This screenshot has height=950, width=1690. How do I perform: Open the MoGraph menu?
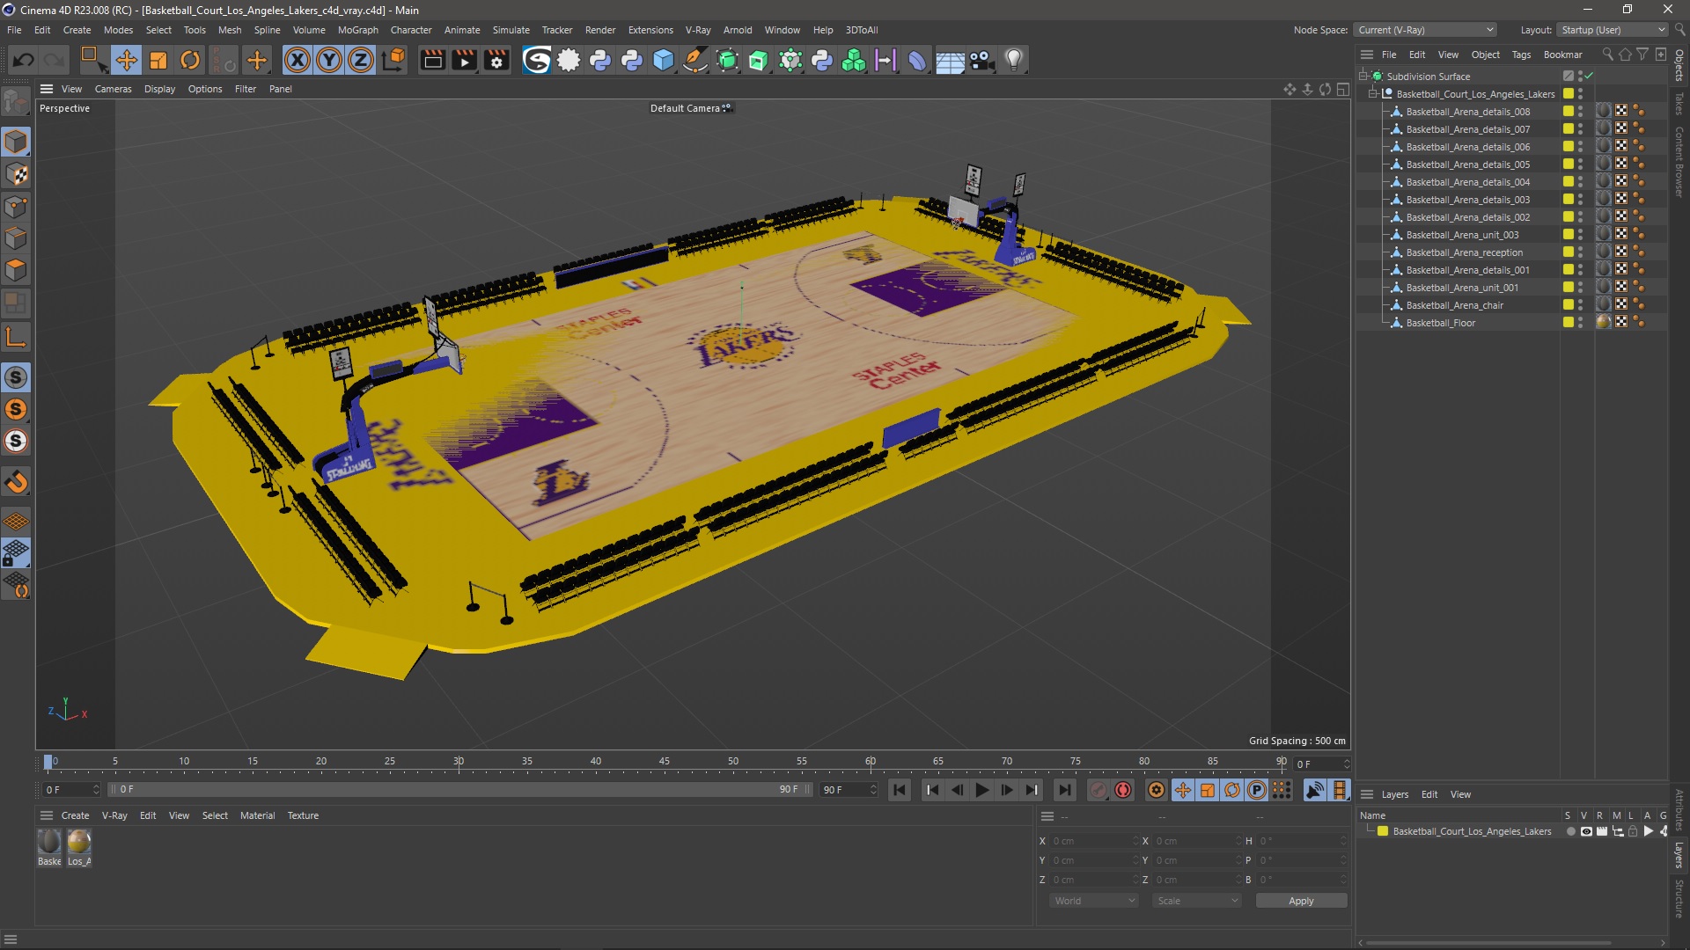pos(357,30)
